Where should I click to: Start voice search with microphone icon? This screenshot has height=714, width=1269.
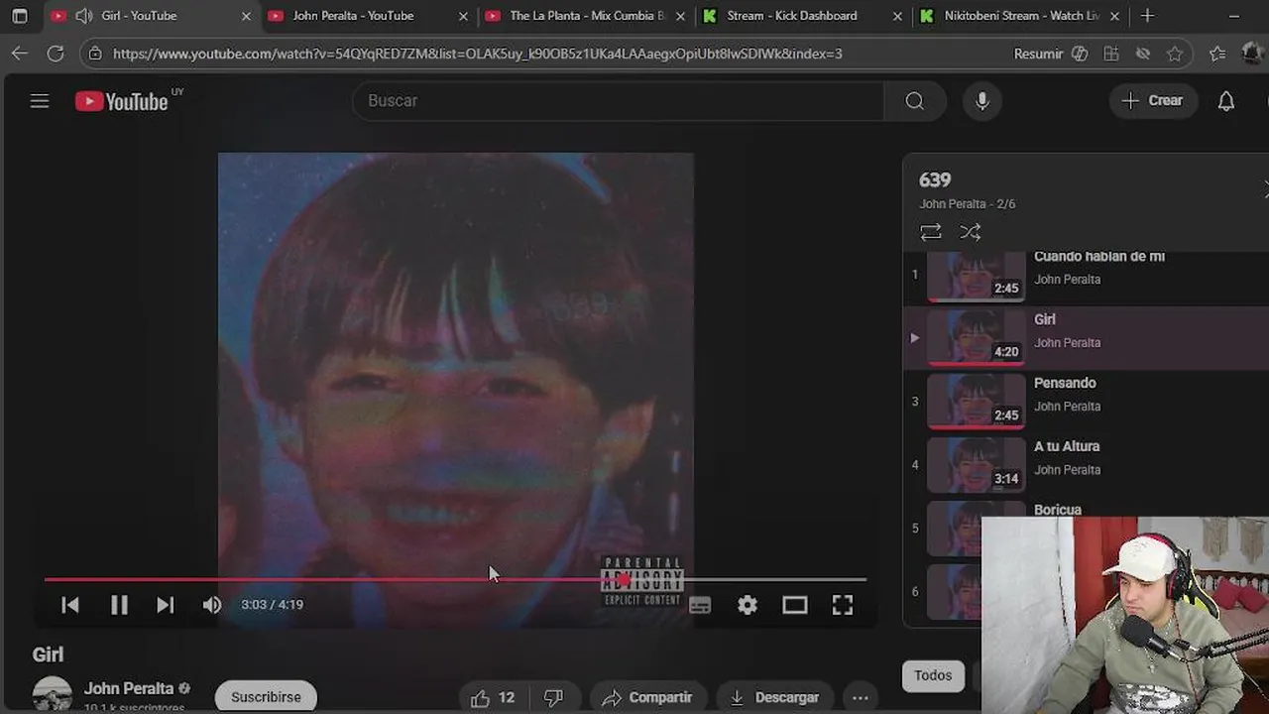[982, 101]
